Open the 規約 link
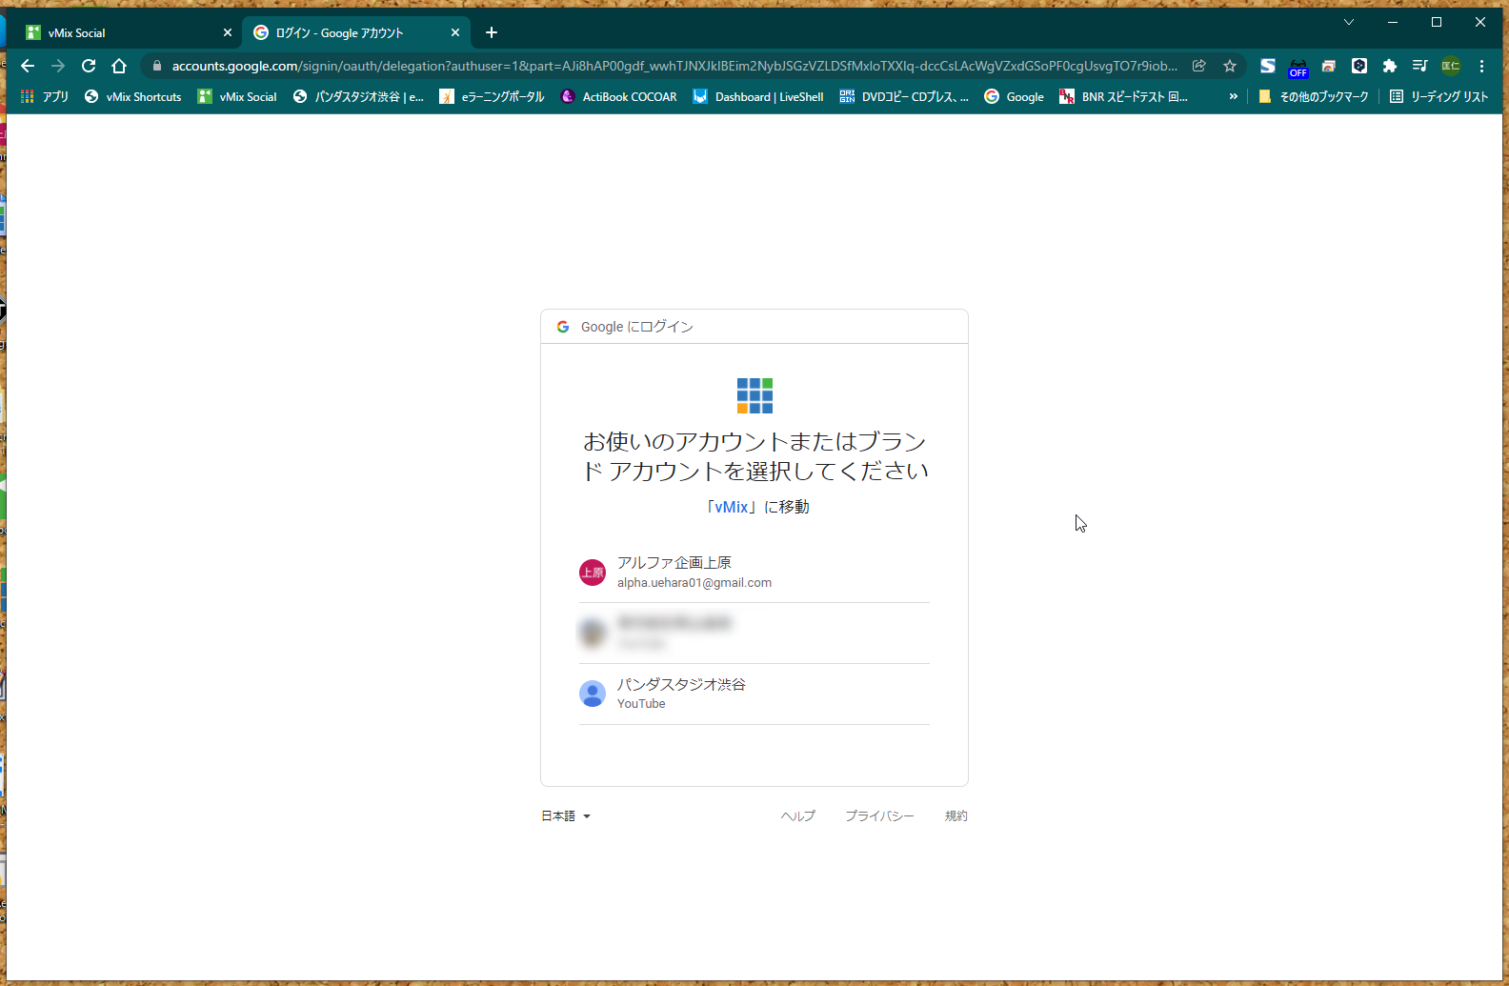Screen dimensions: 1509x986 pyautogui.click(x=956, y=816)
